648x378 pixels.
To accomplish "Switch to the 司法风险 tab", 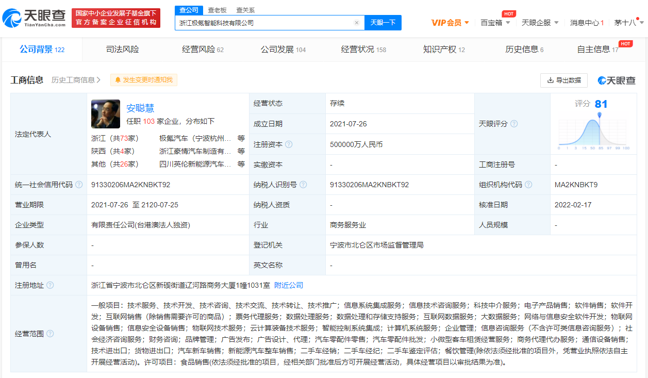I will tap(122, 50).
